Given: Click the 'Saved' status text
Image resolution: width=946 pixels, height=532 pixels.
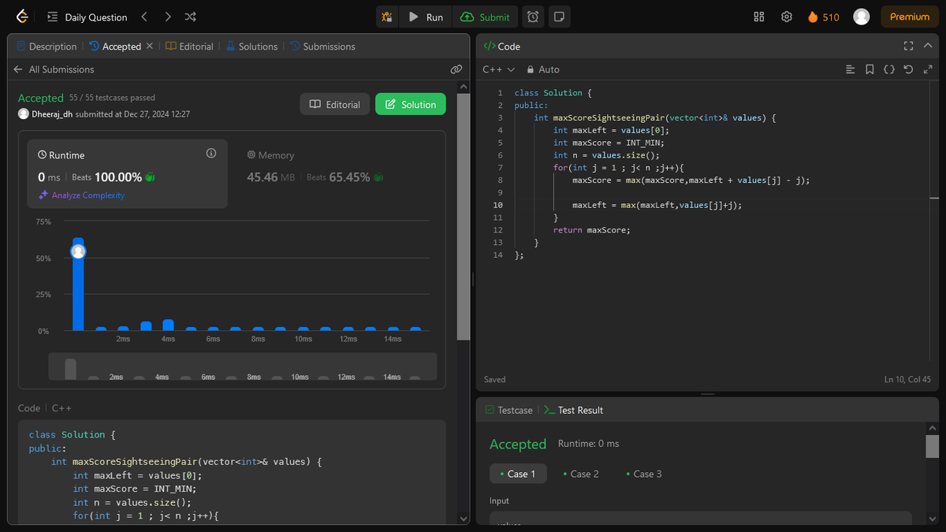Looking at the screenshot, I should (495, 380).
